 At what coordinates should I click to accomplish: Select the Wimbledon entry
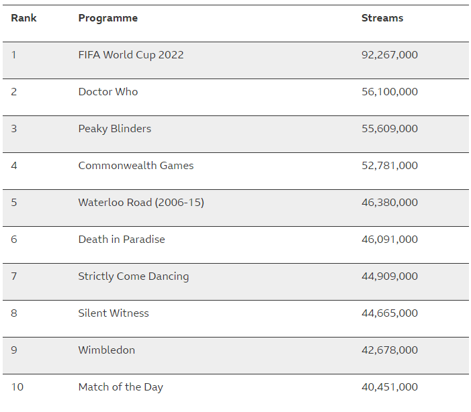point(106,350)
